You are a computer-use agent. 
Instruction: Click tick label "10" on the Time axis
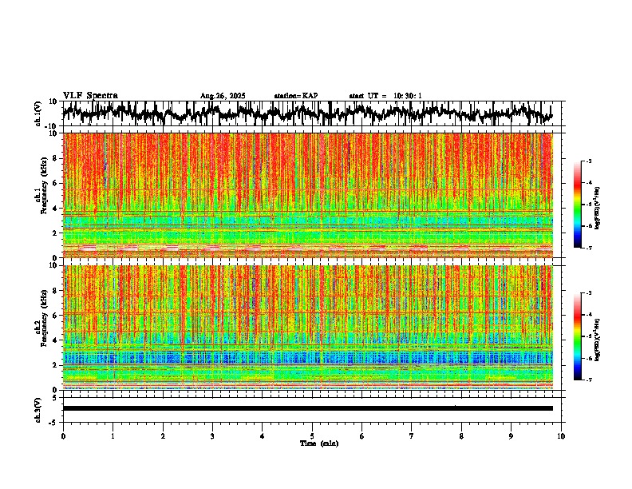click(x=561, y=436)
